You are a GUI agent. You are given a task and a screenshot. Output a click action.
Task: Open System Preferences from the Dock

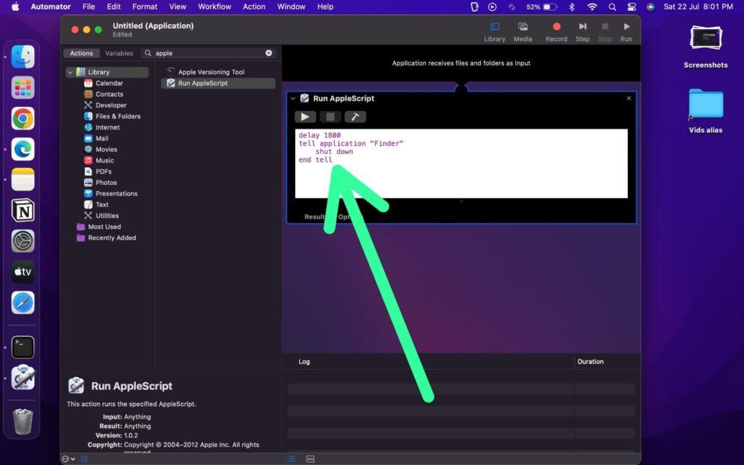point(23,241)
